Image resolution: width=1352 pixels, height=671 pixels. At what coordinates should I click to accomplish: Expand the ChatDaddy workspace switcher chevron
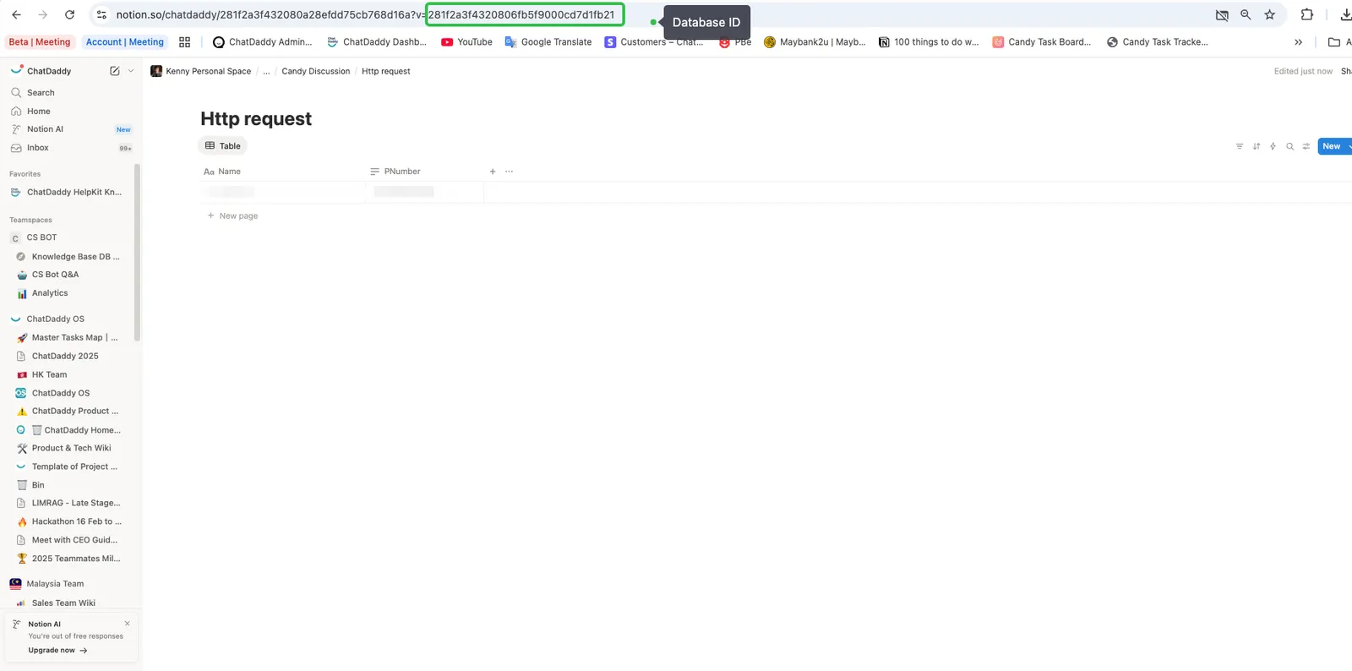coord(131,71)
